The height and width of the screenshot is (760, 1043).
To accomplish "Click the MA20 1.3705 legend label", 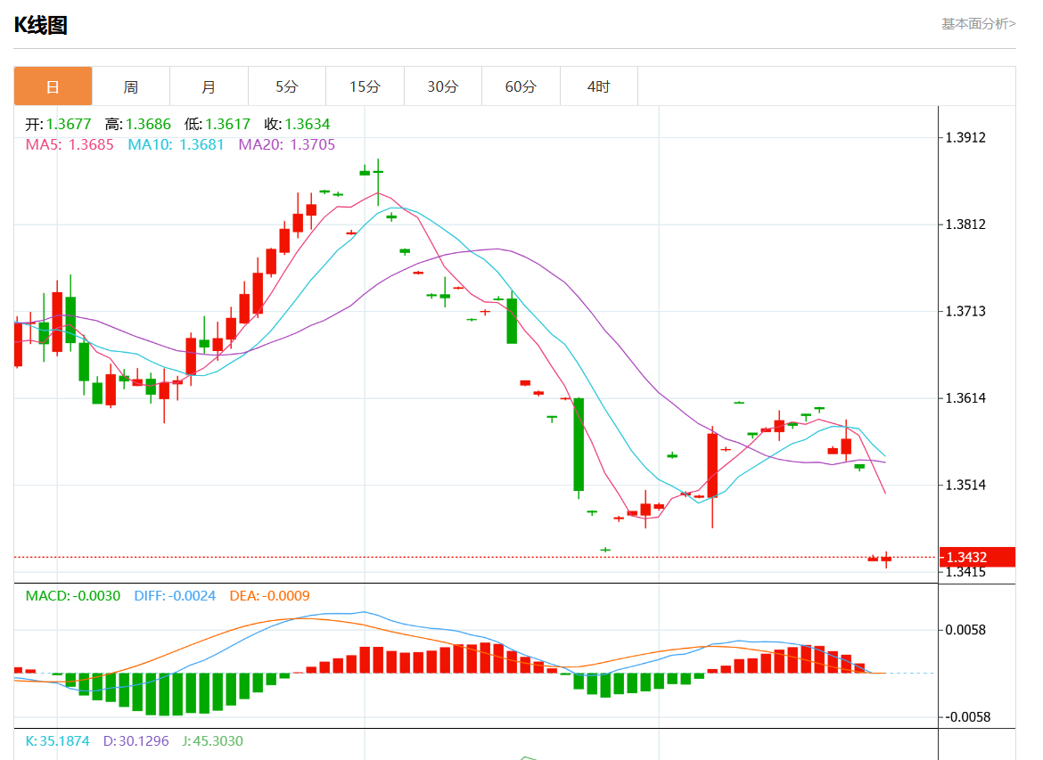I will click(x=286, y=144).
